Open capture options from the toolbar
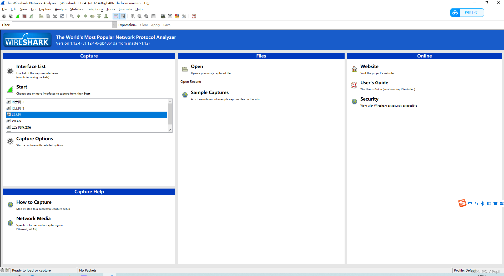The image size is (504, 276). click(x=11, y=16)
